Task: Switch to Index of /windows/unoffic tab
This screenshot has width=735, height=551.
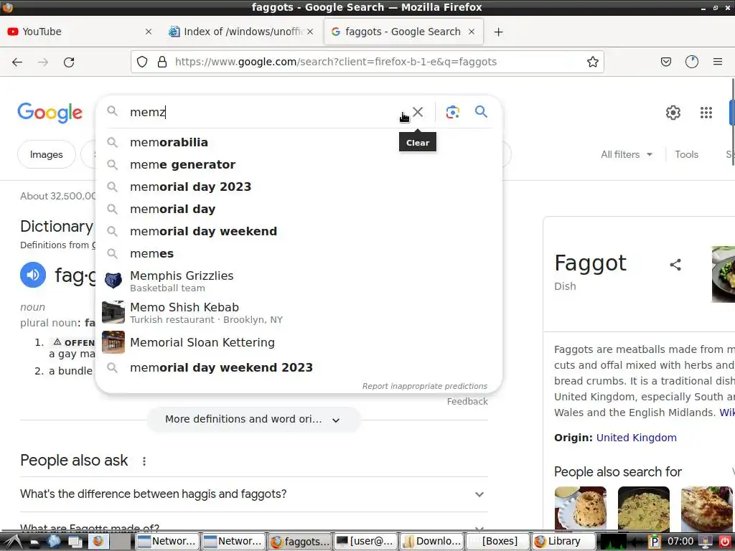Action: [242, 32]
